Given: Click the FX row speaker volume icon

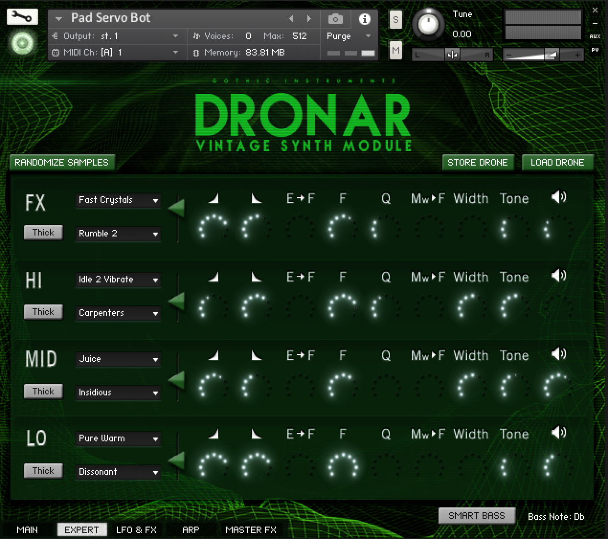Looking at the screenshot, I should pos(558,197).
